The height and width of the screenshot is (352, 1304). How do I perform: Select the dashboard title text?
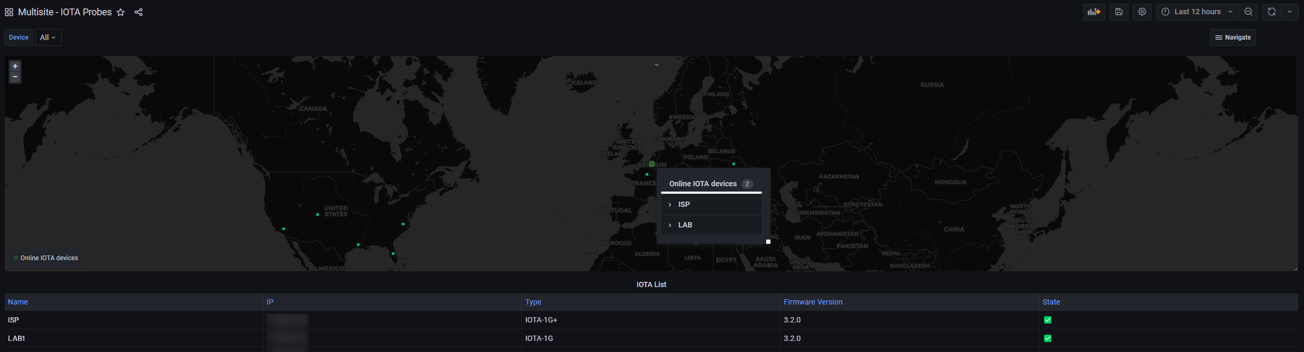tap(65, 12)
